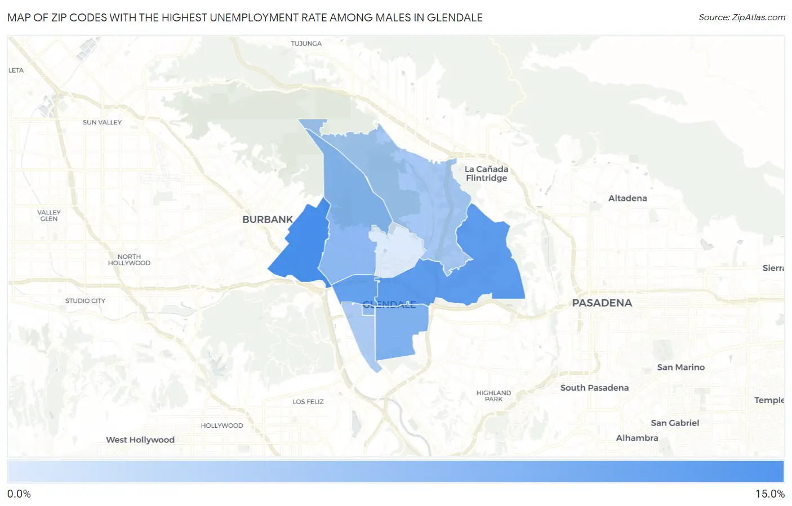This screenshot has width=792, height=506.
Task: Click the NORTH HOLLYWOOD map label
Action: coord(129,259)
